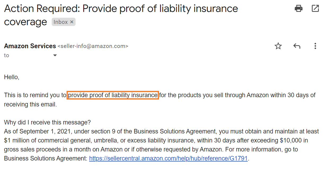
Task: Open the Business Solutions Agreement link
Action: click(168, 158)
